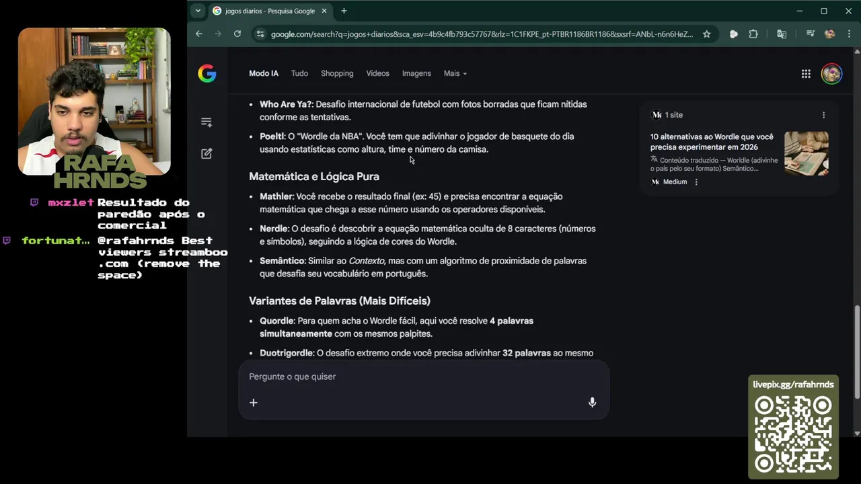
Task: Switch to the Imagens tab
Action: [416, 74]
